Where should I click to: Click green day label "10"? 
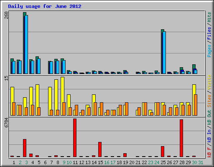pos(69,162)
